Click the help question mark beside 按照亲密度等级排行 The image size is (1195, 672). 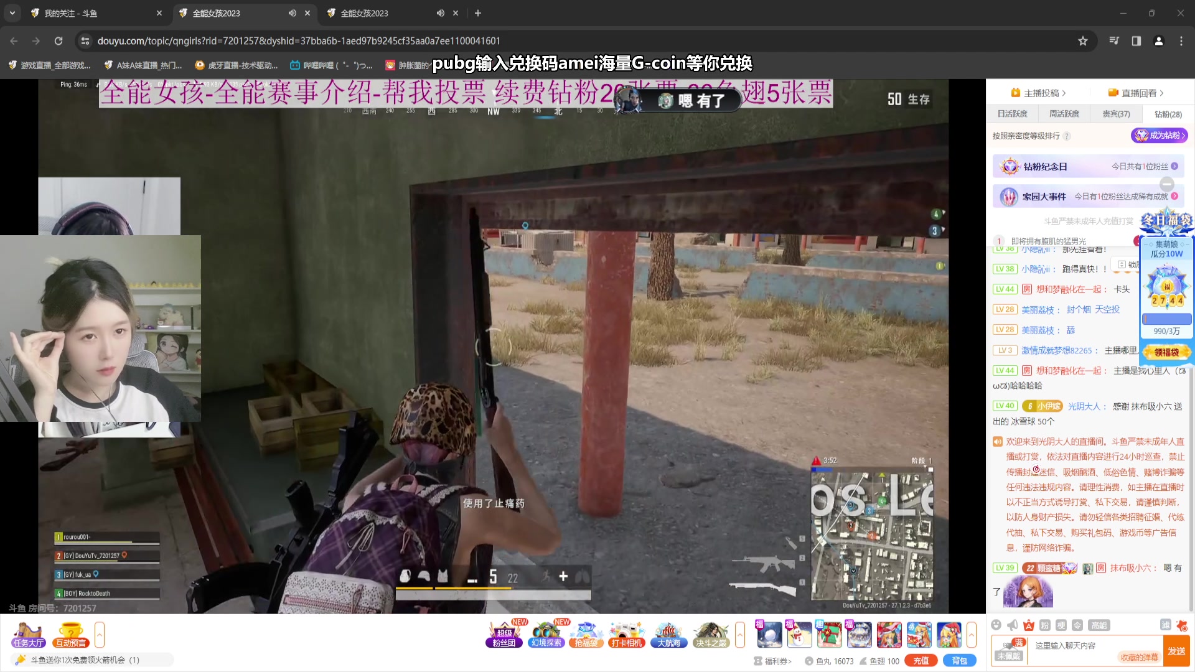tap(1067, 136)
